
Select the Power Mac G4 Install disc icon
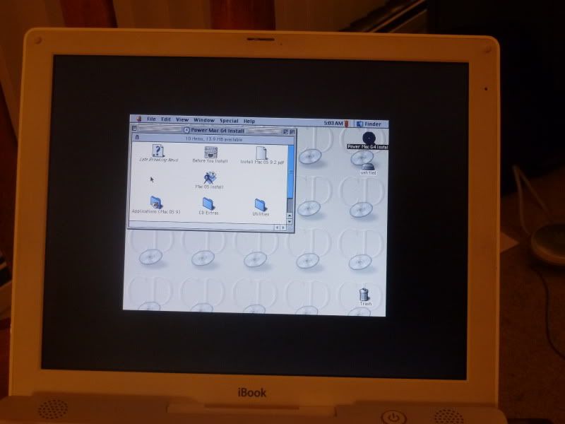point(367,138)
